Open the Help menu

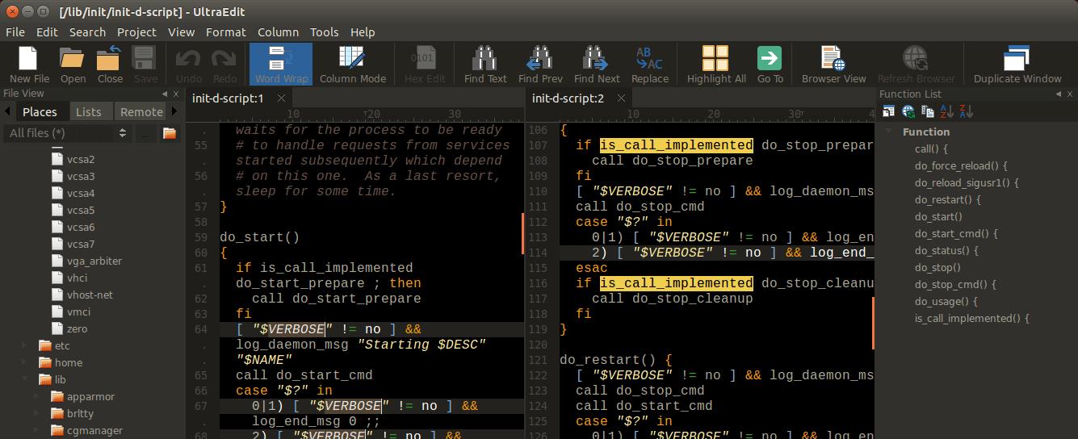(x=362, y=32)
